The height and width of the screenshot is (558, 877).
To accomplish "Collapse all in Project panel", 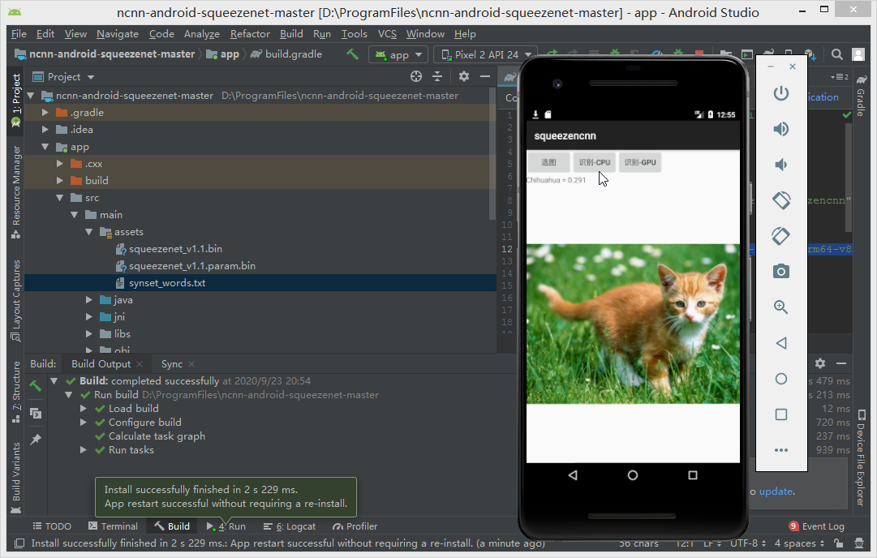I will point(437,76).
